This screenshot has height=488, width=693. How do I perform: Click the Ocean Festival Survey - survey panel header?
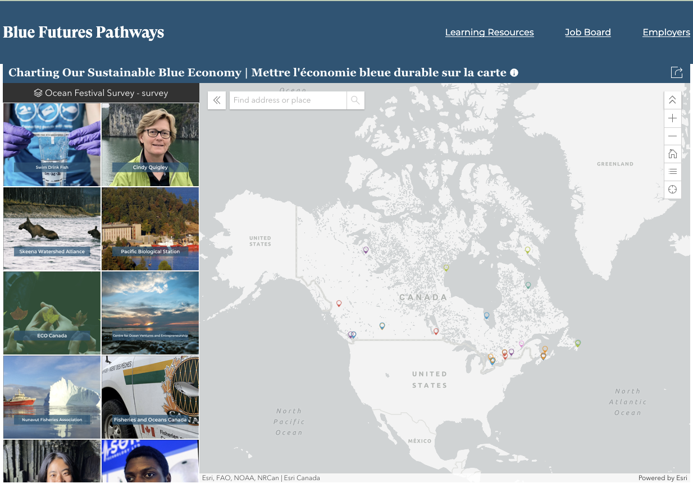[101, 93]
